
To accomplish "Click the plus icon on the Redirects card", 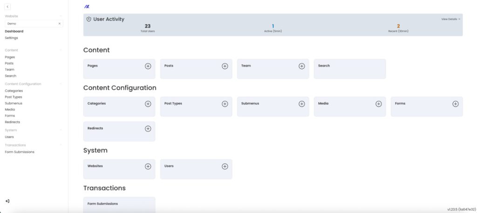I will pos(148,128).
